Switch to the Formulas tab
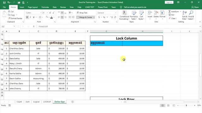Image resolution: width=202 pixels, height=113 pixels. pos(45,7)
